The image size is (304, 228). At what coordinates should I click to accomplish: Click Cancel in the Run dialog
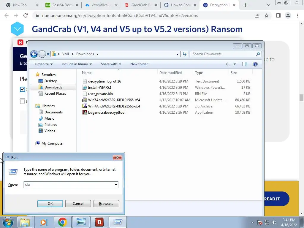tap(78, 204)
